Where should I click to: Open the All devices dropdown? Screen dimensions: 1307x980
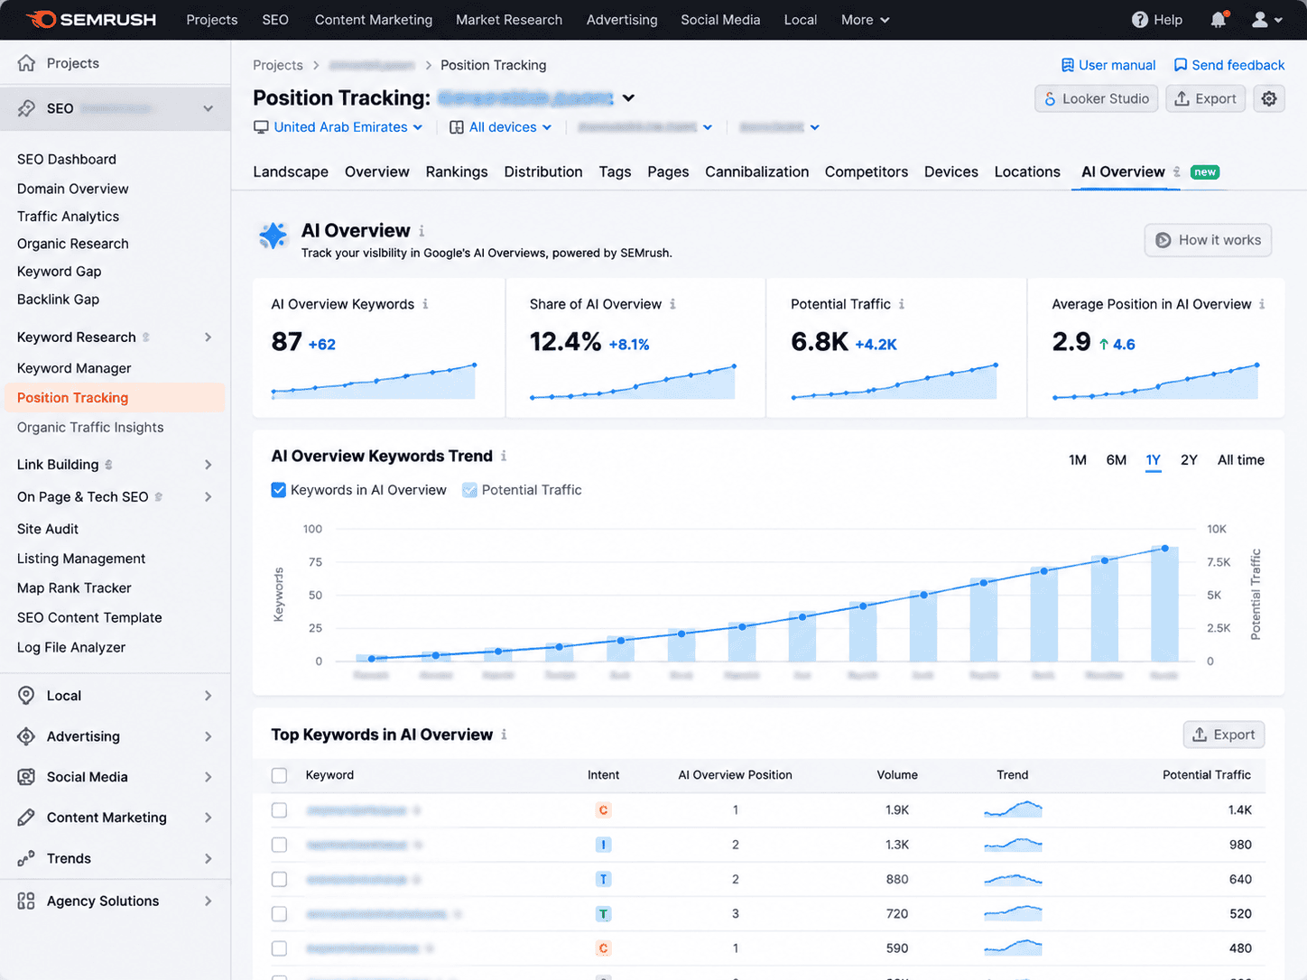[501, 127]
